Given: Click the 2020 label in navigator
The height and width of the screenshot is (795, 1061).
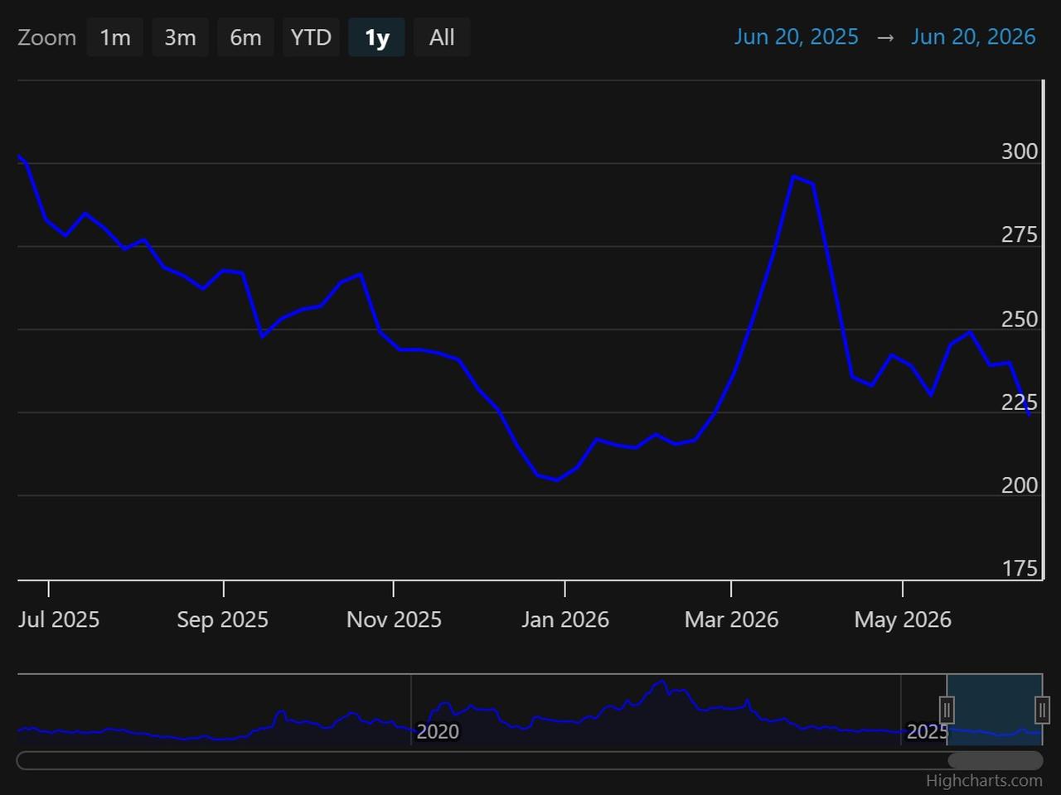Looking at the screenshot, I should tap(437, 732).
